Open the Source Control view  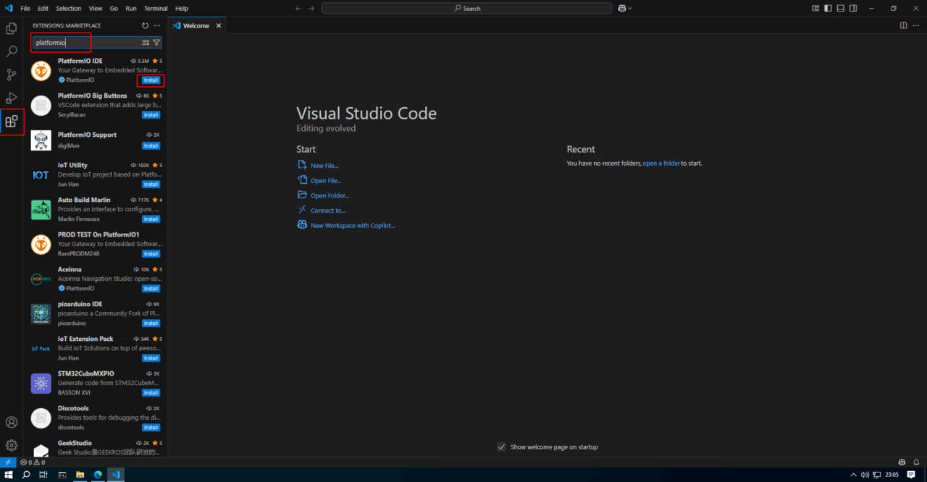[x=12, y=75]
